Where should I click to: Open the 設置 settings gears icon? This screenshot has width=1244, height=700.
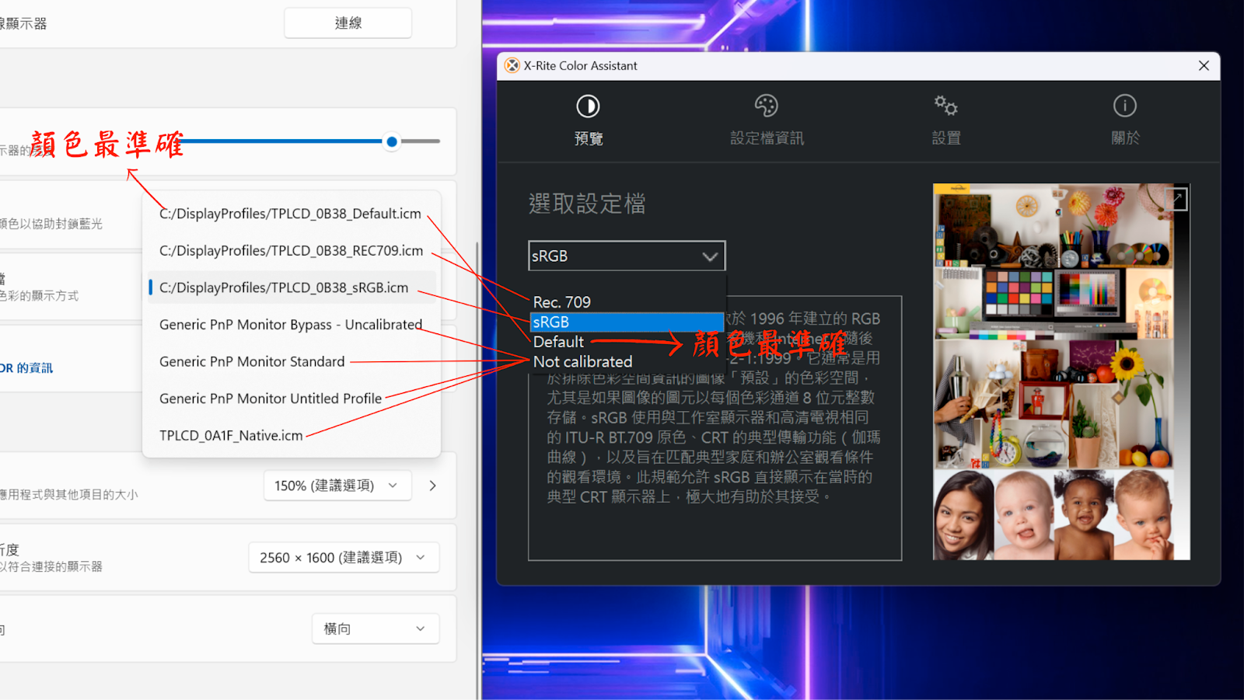pyautogui.click(x=945, y=106)
